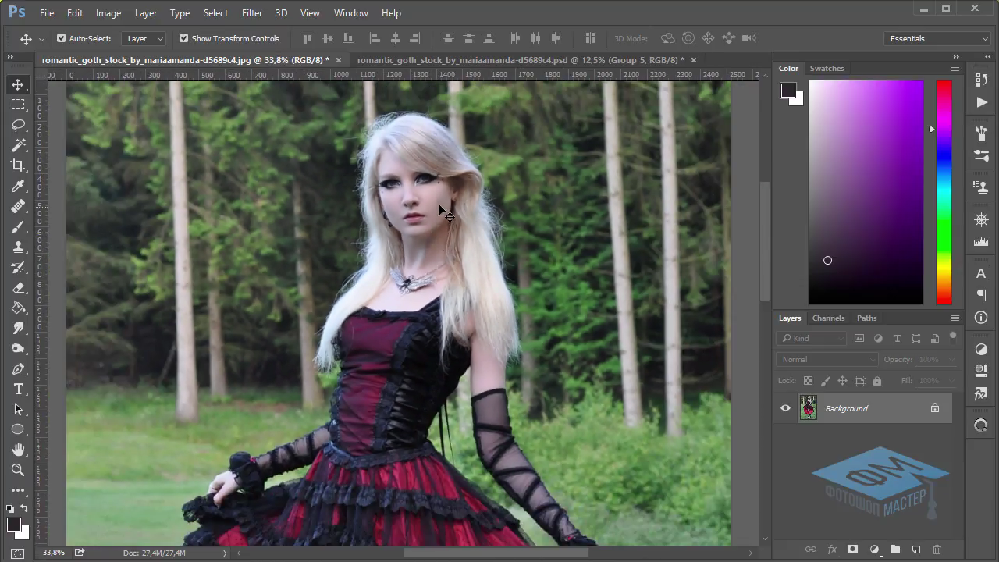
Task: Select the Zoom tool
Action: click(18, 470)
